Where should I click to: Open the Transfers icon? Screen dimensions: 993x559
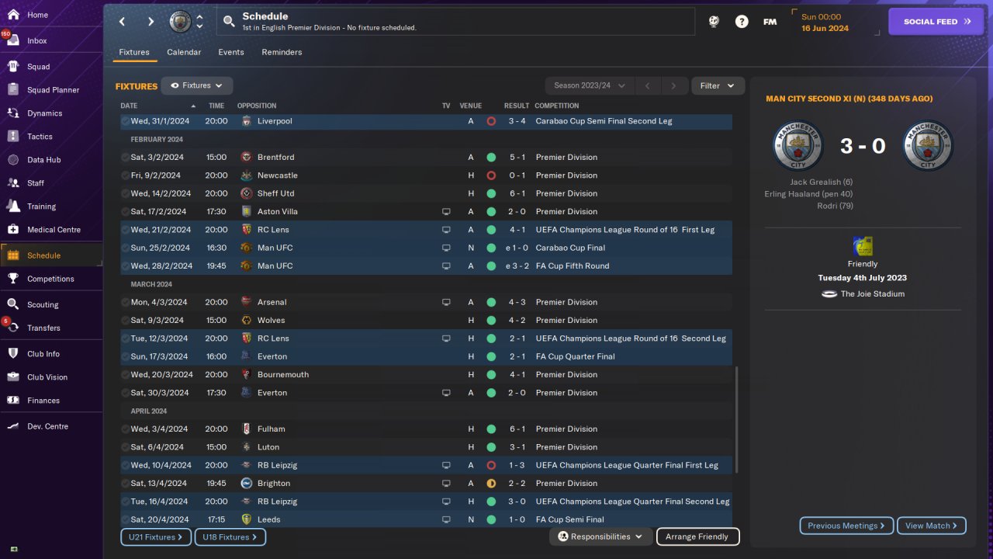tap(13, 328)
